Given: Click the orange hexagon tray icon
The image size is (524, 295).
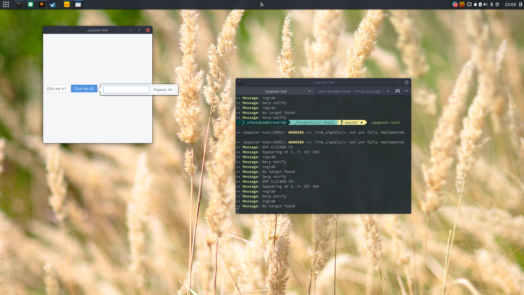Looking at the screenshot, I should [462, 4].
